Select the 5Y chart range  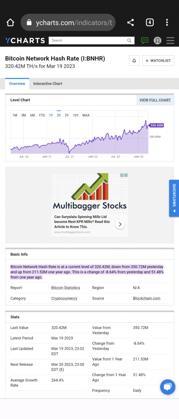(67, 115)
